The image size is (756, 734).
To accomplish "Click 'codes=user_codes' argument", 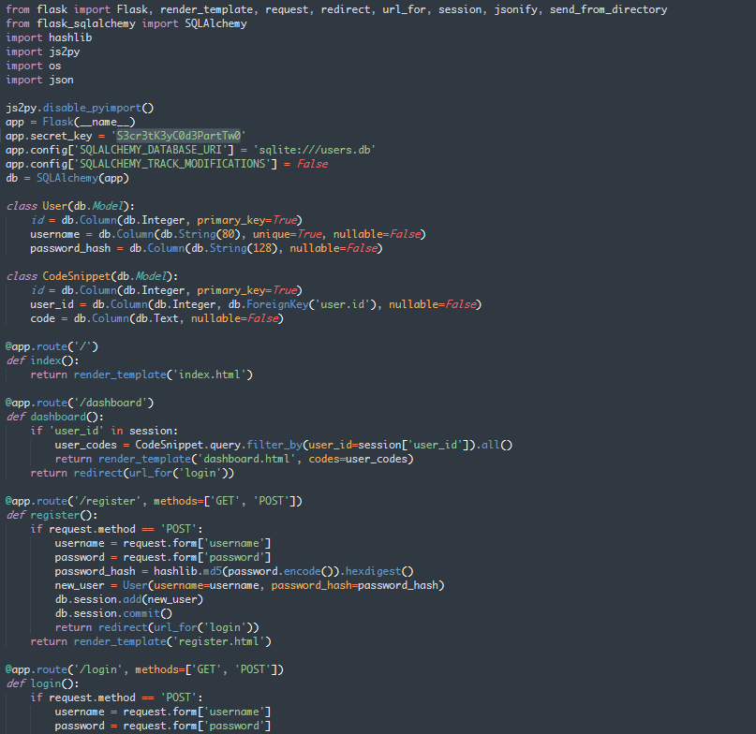I will coord(358,459).
